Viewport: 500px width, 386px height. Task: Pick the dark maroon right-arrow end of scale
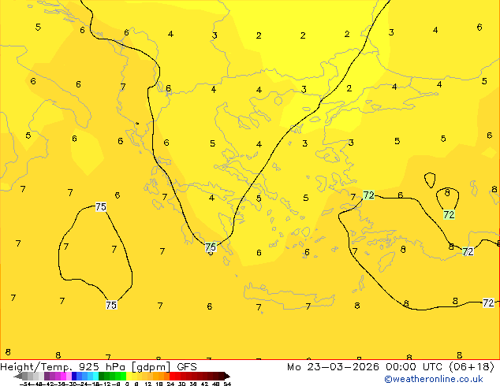(x=227, y=377)
